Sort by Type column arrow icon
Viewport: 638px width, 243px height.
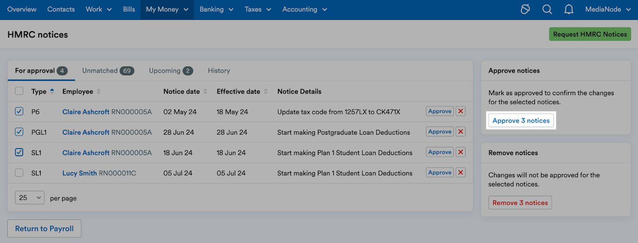52,91
